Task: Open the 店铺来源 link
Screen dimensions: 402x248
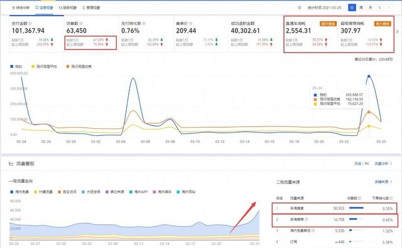Action: (x=383, y=182)
